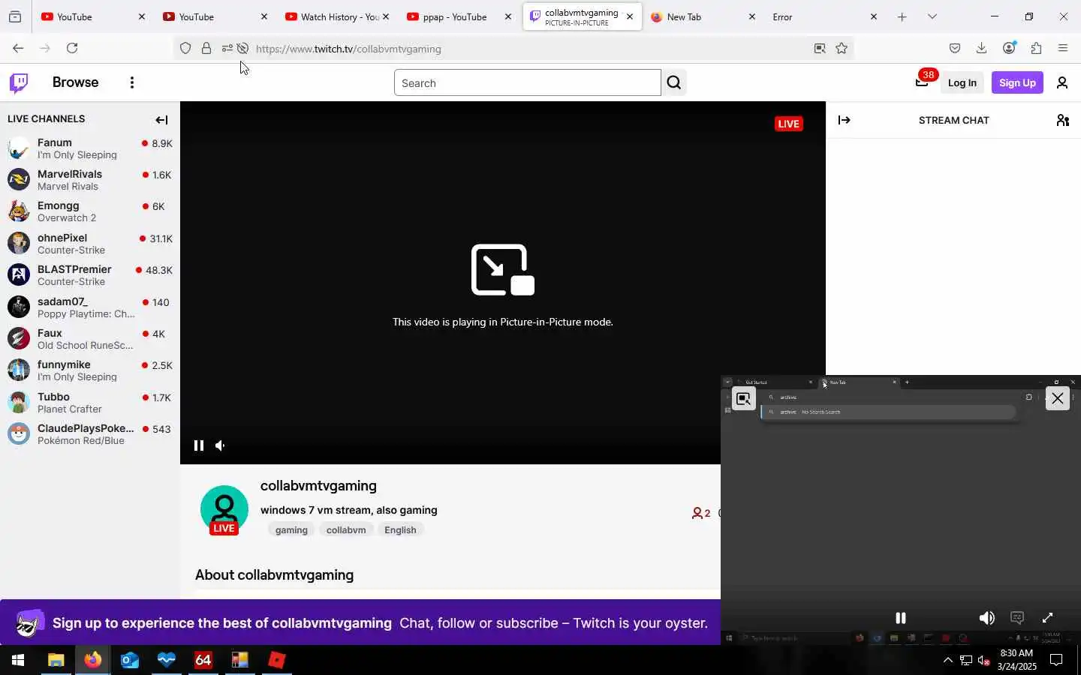
Task: Open File Explorer from the taskbar
Action: click(x=56, y=660)
